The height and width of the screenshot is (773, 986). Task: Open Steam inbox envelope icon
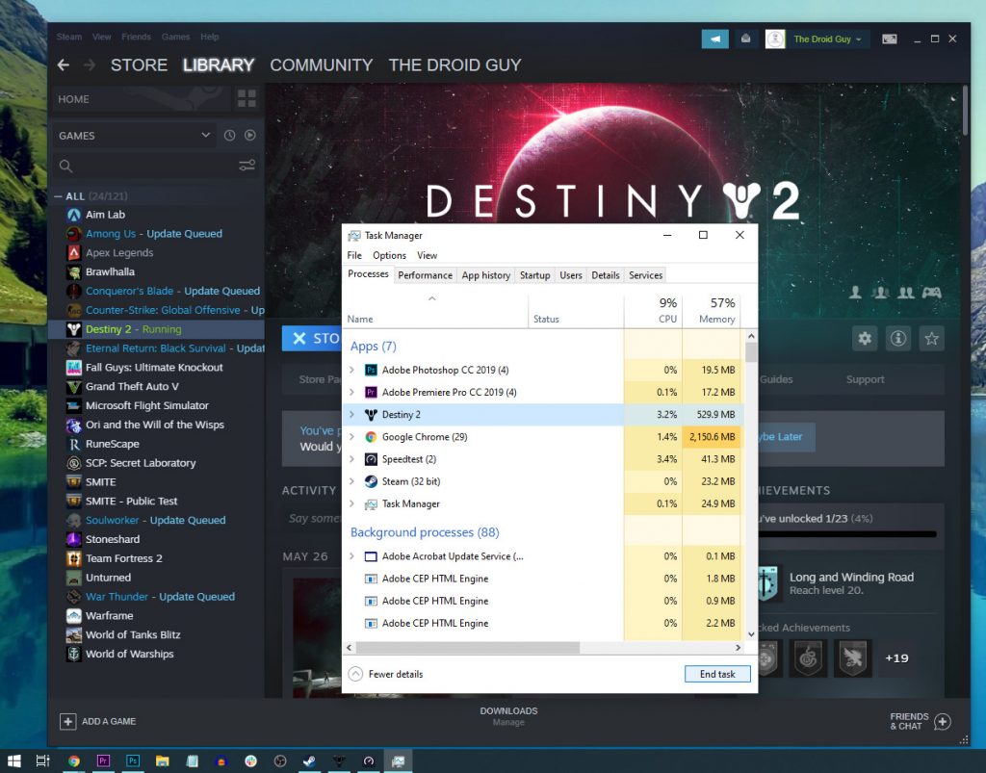(745, 39)
